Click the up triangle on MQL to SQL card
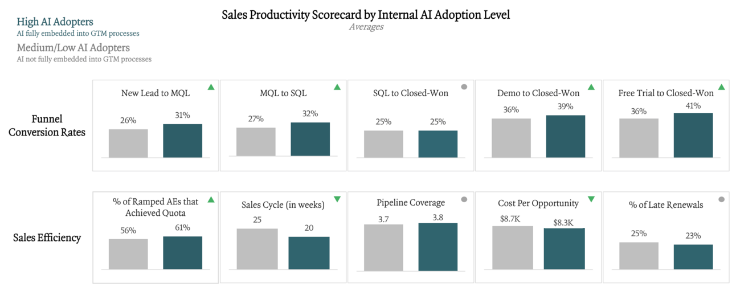736x299 pixels. click(337, 87)
